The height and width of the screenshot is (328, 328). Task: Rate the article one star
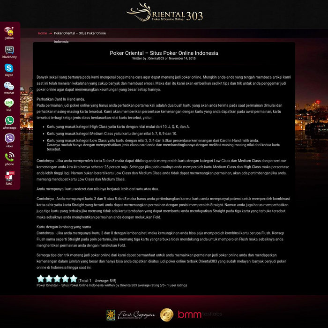(x=41, y=279)
